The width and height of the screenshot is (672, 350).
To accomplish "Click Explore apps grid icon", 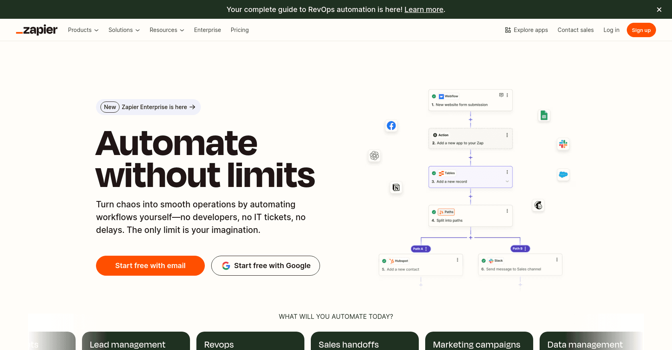I will click(x=508, y=30).
